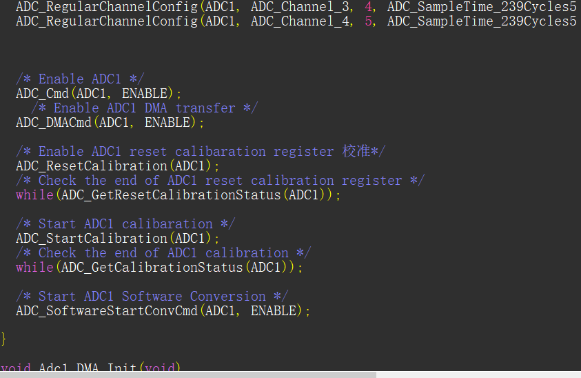Click the "Start ADC1 calibaration" comment

[x=125, y=223]
